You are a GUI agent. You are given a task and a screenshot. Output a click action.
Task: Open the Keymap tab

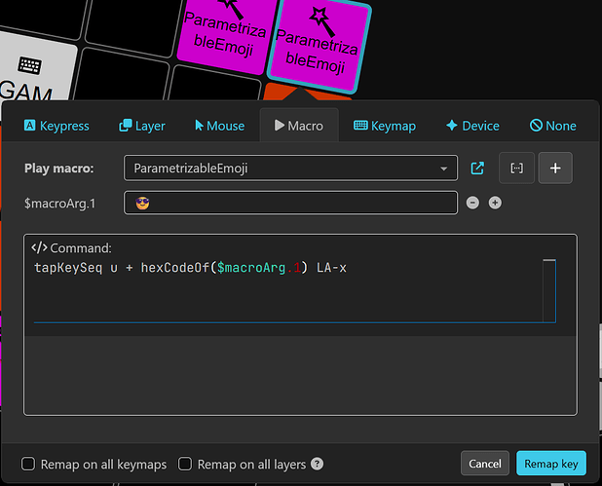[x=385, y=126]
